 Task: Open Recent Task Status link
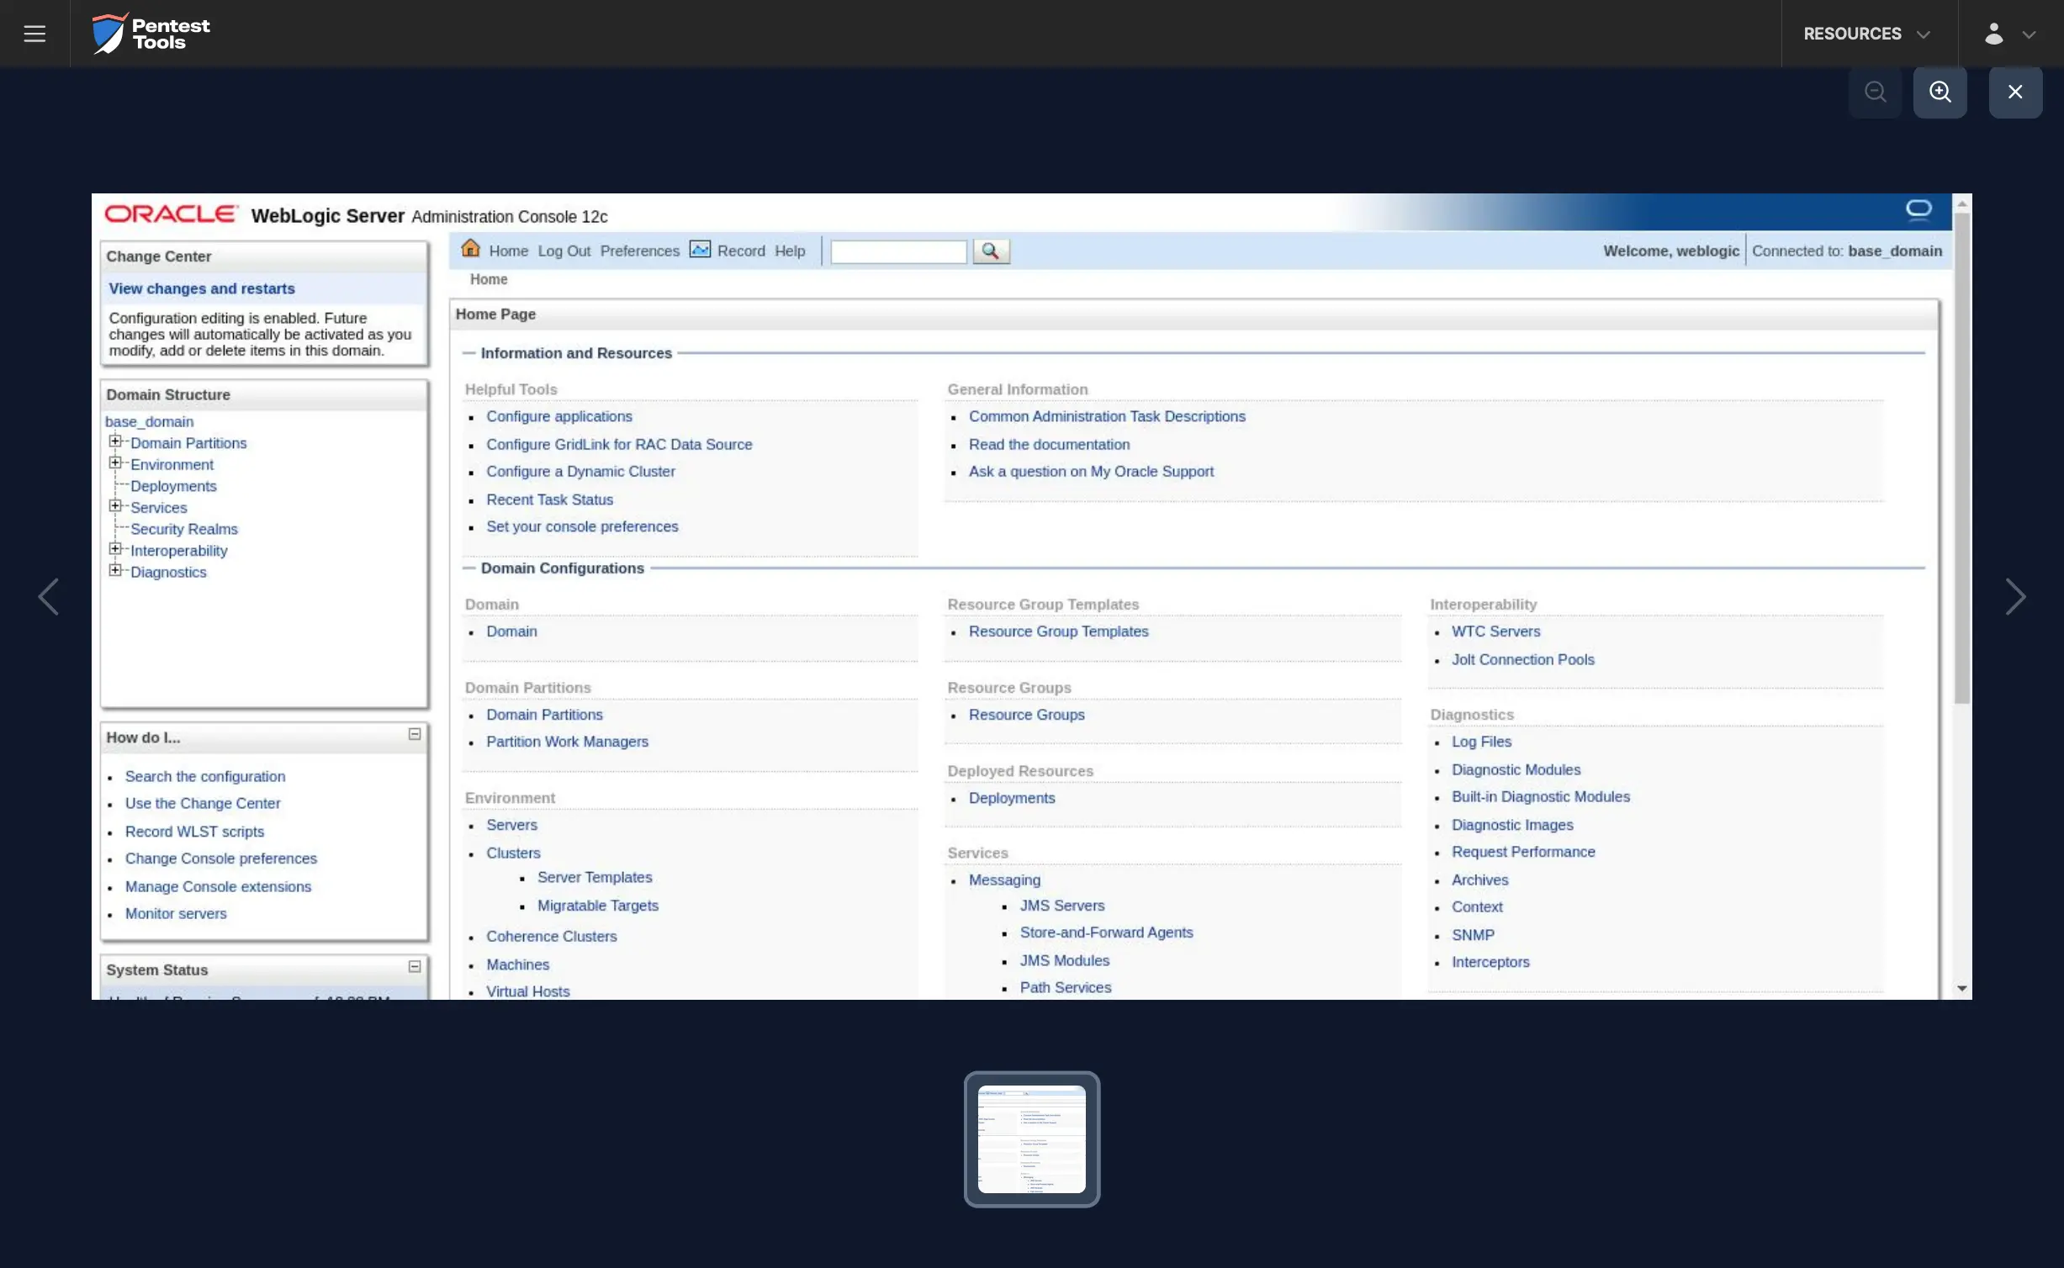point(550,499)
